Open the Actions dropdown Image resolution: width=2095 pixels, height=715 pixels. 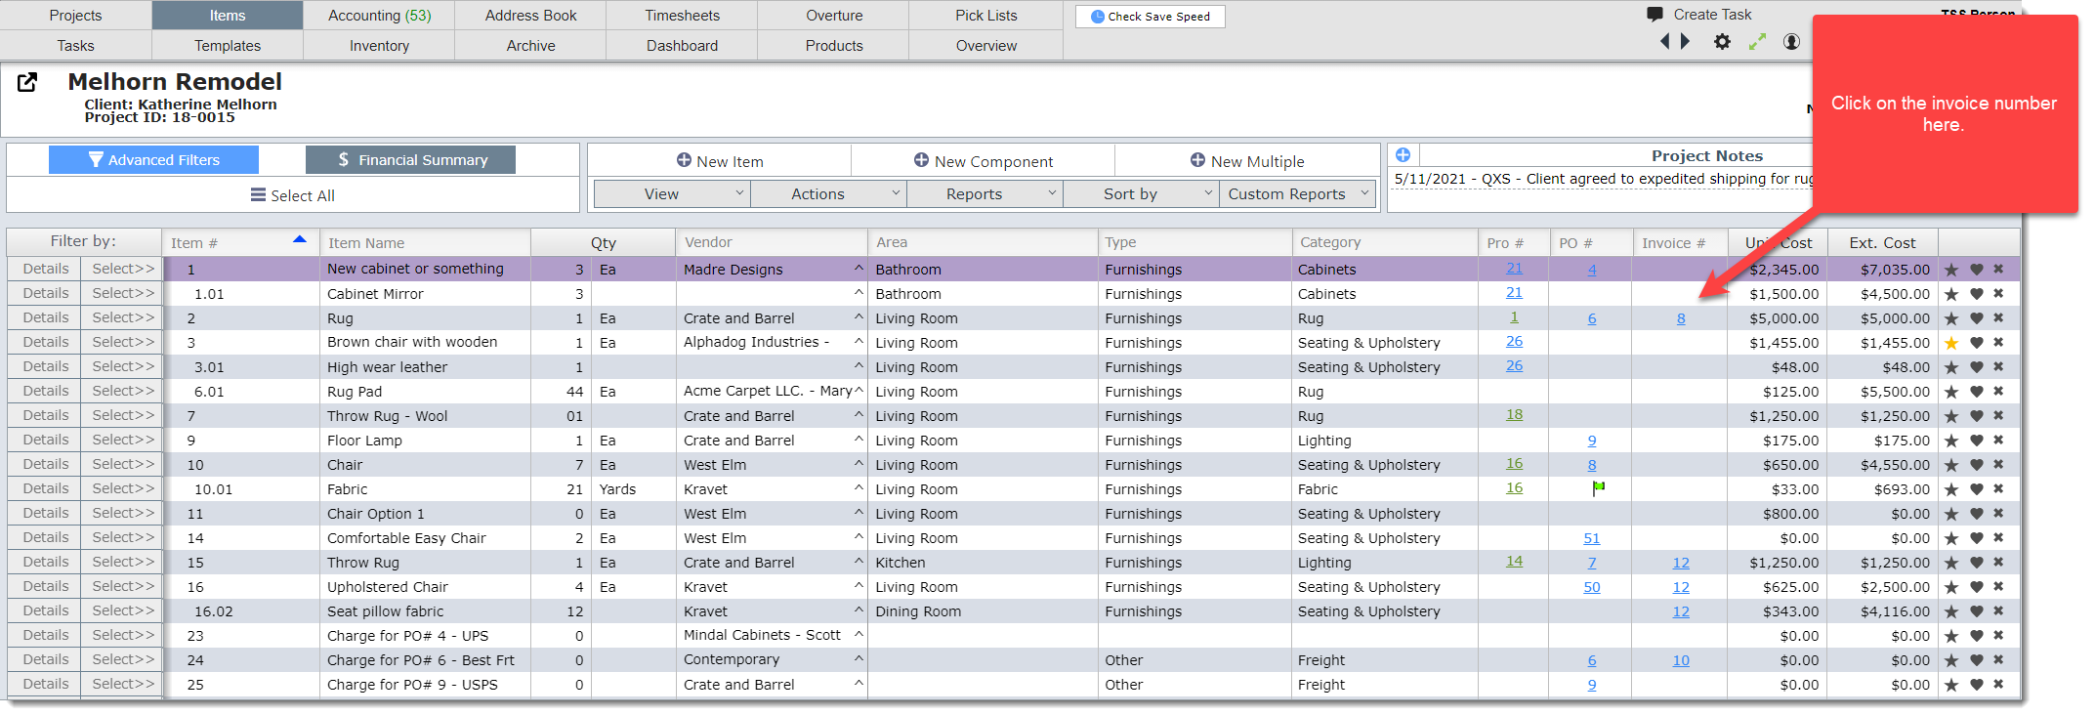tap(828, 193)
